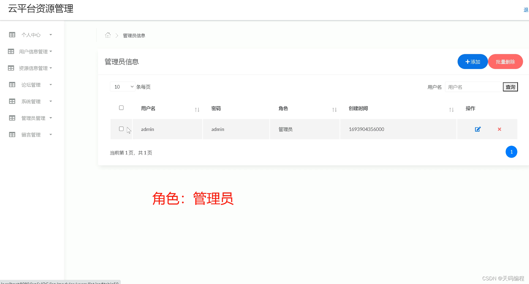Sort by the 创建时间 column arrows
This screenshot has width=529, height=284.
pyautogui.click(x=451, y=109)
